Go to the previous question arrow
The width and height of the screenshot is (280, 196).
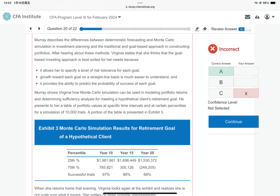coord(31,29)
